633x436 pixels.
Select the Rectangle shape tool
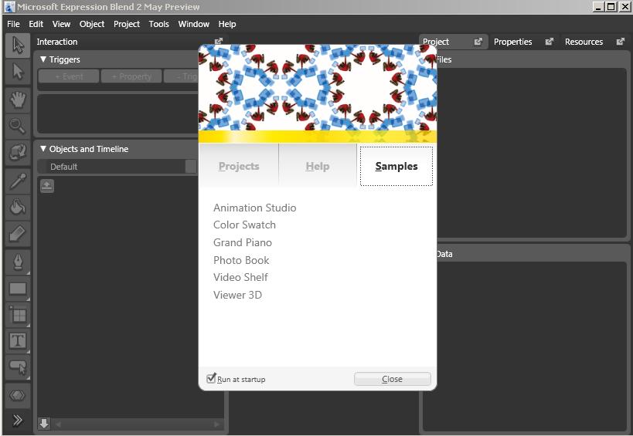(17, 289)
